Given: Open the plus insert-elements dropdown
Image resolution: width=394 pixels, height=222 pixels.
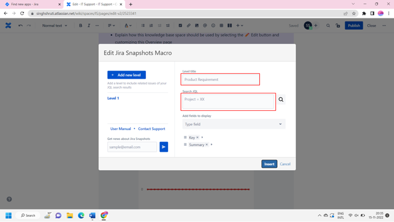Looking at the screenshot, I should pyautogui.click(x=239, y=25).
